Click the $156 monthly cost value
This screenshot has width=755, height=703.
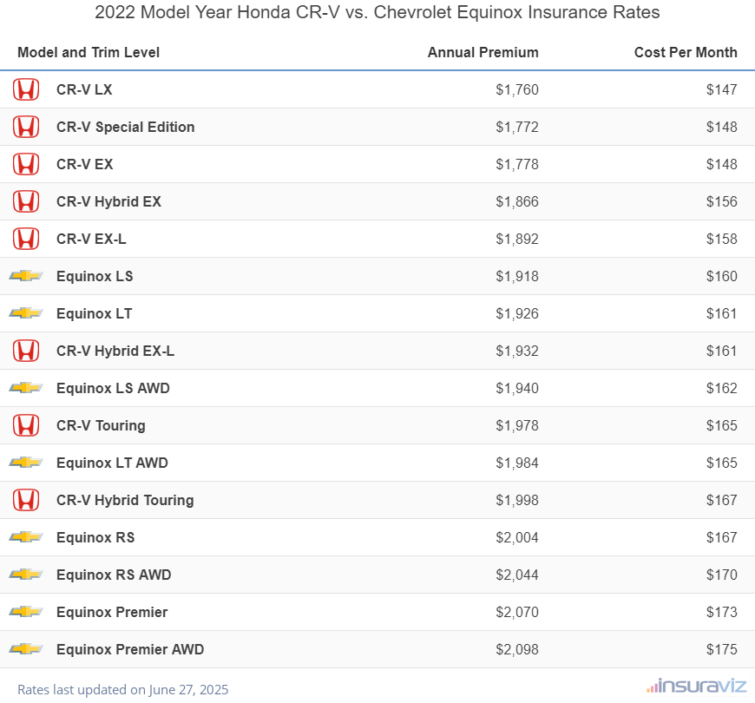[722, 201]
